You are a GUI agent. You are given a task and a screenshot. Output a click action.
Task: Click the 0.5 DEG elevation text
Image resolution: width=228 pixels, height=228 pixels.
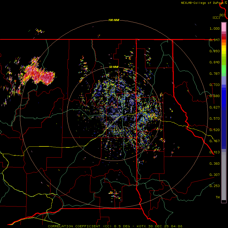tap(122, 226)
